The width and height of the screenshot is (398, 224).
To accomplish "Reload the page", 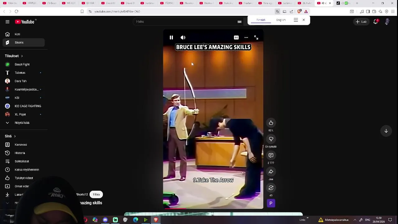I will tap(16, 12).
